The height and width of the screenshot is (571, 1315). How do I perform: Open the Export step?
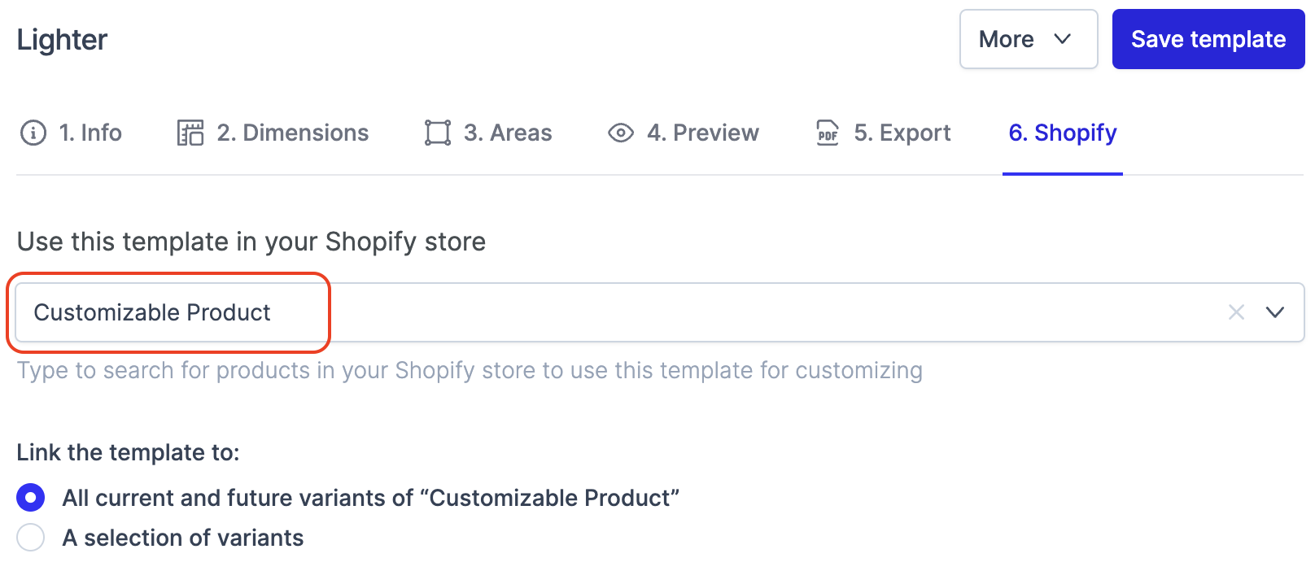903,133
